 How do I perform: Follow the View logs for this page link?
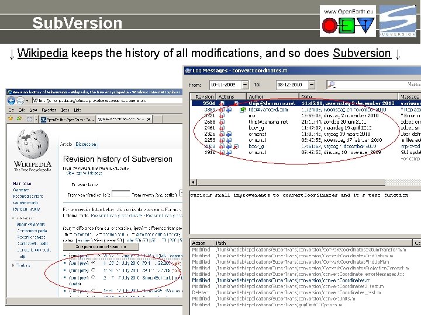point(84,173)
